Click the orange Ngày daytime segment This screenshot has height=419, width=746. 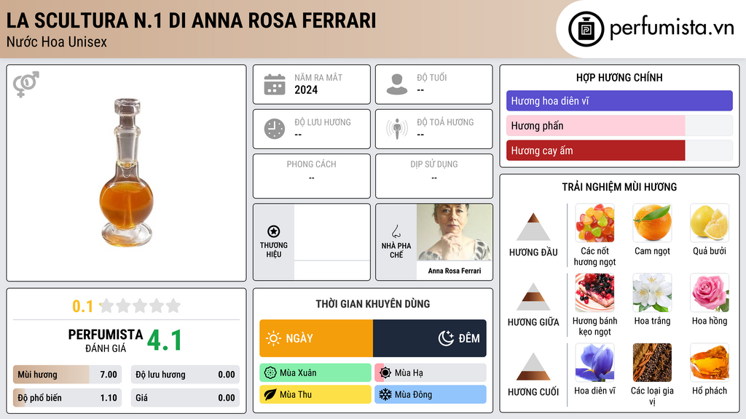(316, 338)
